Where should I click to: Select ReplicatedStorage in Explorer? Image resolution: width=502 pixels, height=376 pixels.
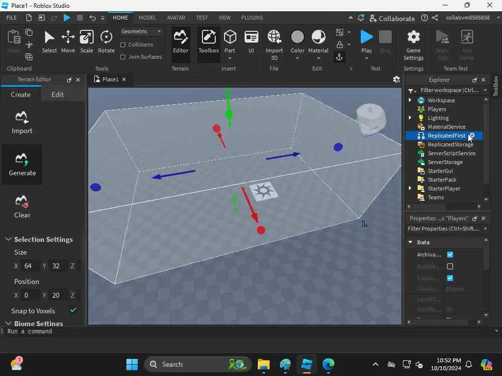pos(451,144)
